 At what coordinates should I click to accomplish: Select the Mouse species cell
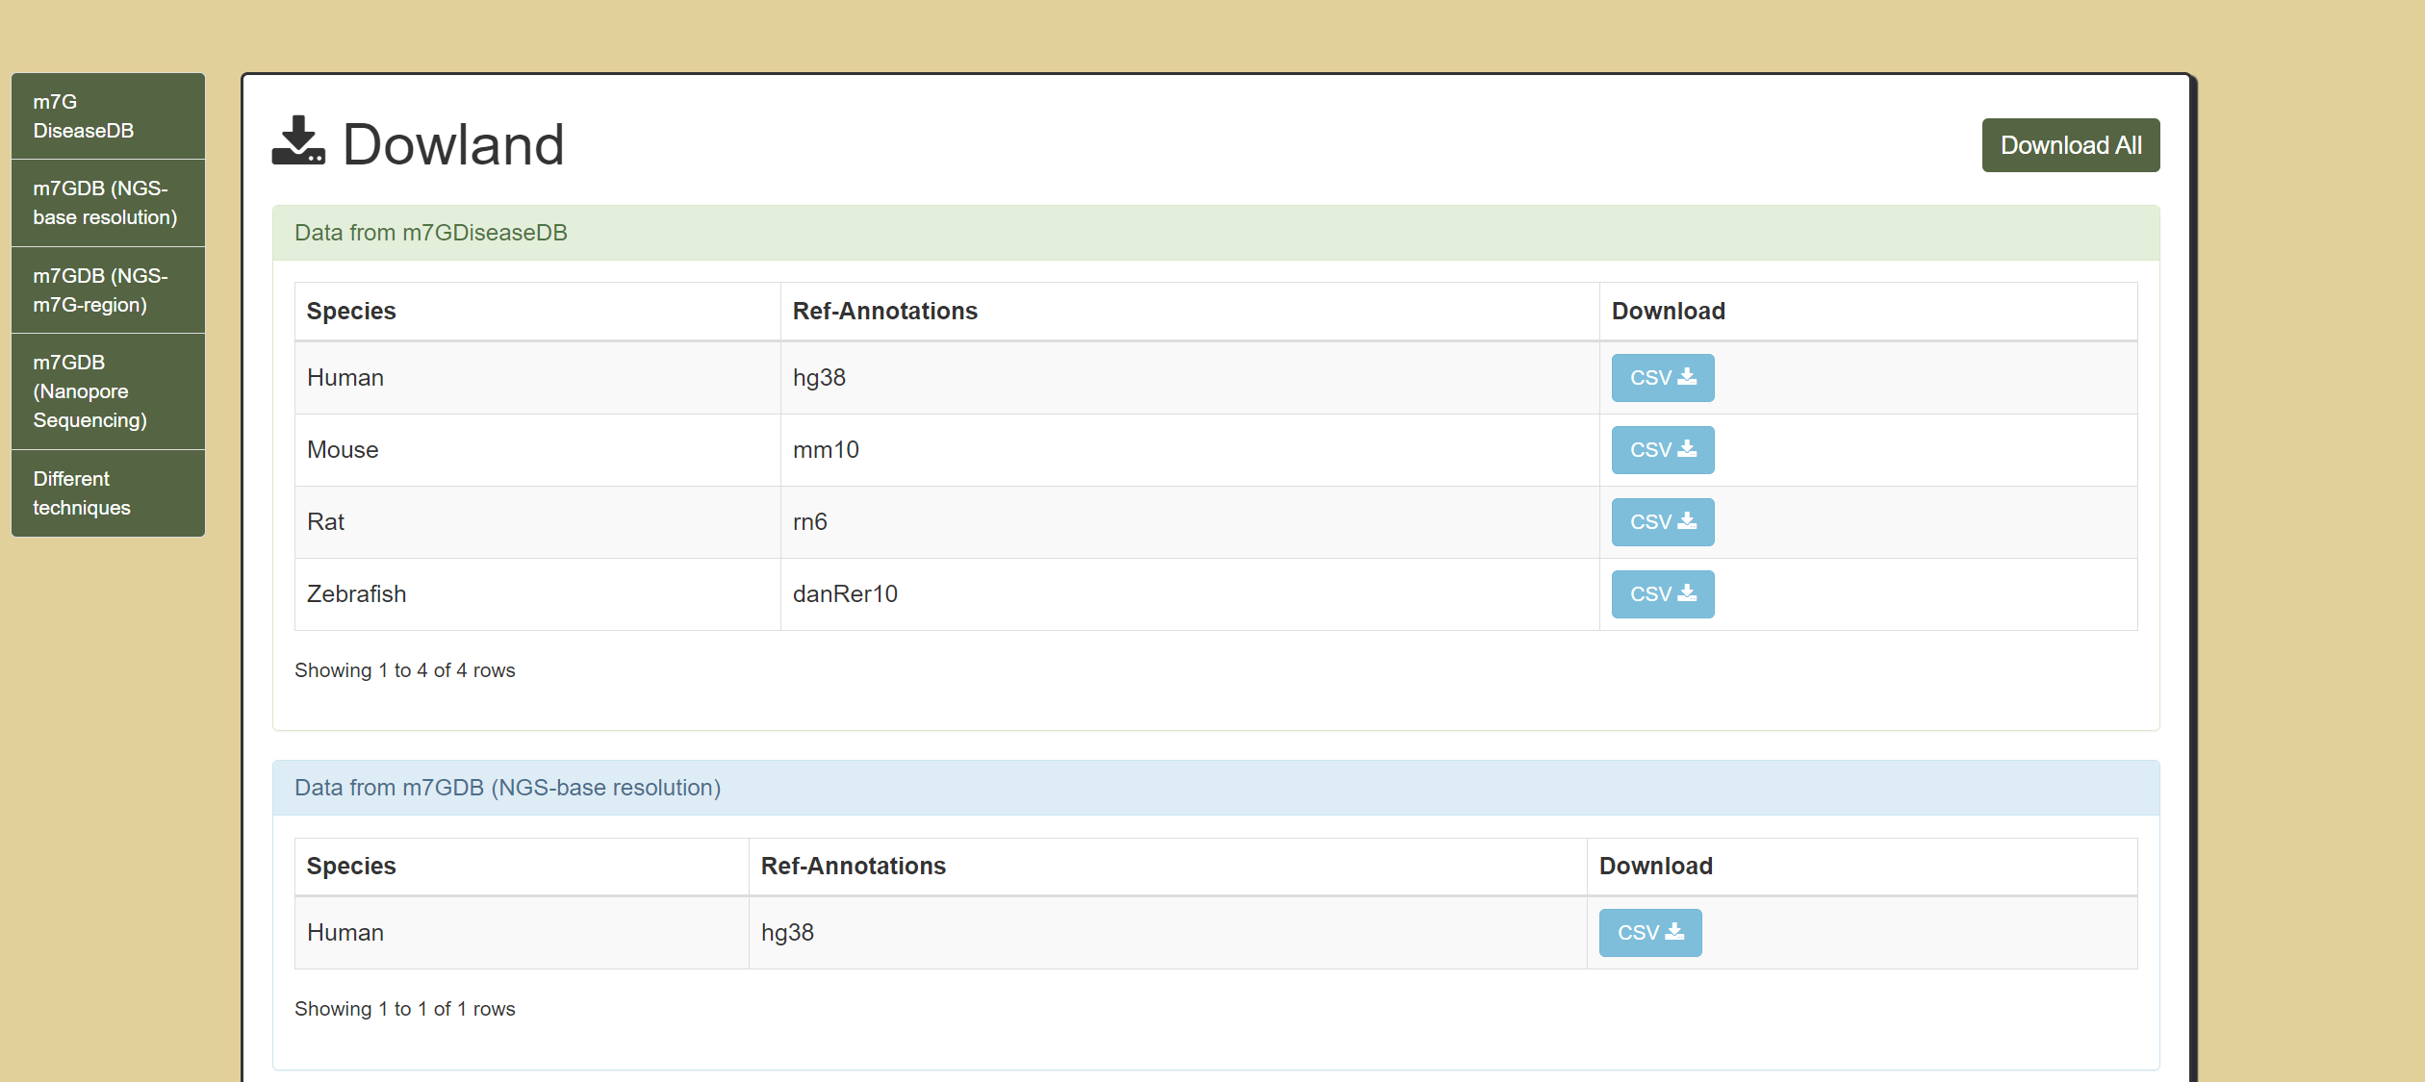(537, 450)
